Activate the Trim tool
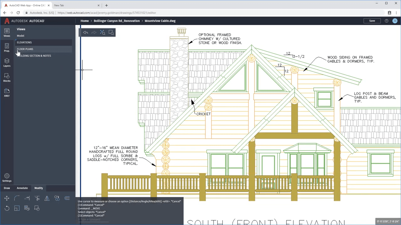This screenshot has width=401, height=225. pos(37,198)
